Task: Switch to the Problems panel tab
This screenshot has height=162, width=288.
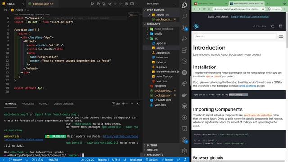Action: (x=27, y=104)
